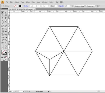Select the Ellipse shape tool
Viewport: 105px width, 93px height.
tap(5, 21)
